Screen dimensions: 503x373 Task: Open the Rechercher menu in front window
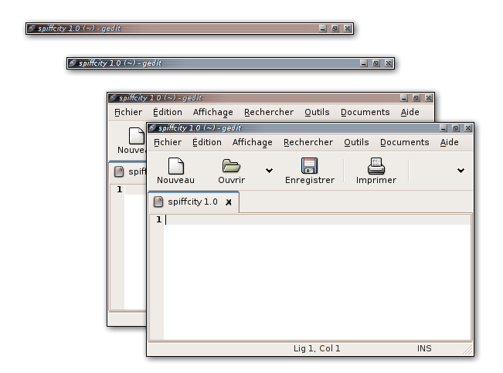(x=308, y=142)
